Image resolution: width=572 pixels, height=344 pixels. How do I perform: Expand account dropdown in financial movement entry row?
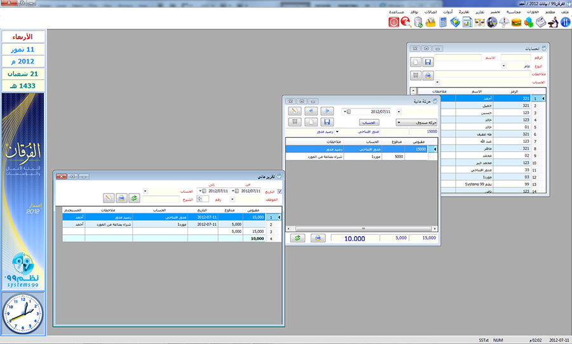coord(337,131)
